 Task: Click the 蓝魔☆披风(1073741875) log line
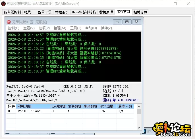pos(65,58)
